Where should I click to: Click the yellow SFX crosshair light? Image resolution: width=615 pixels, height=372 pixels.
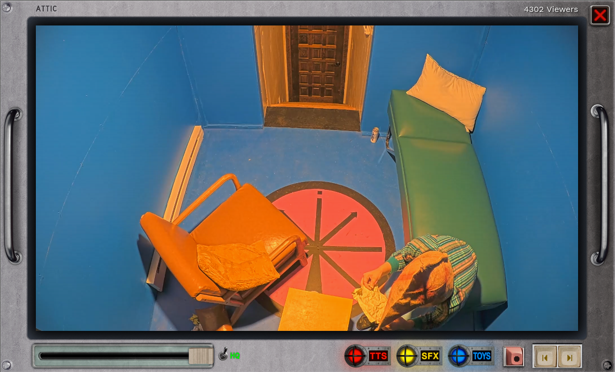click(x=407, y=356)
